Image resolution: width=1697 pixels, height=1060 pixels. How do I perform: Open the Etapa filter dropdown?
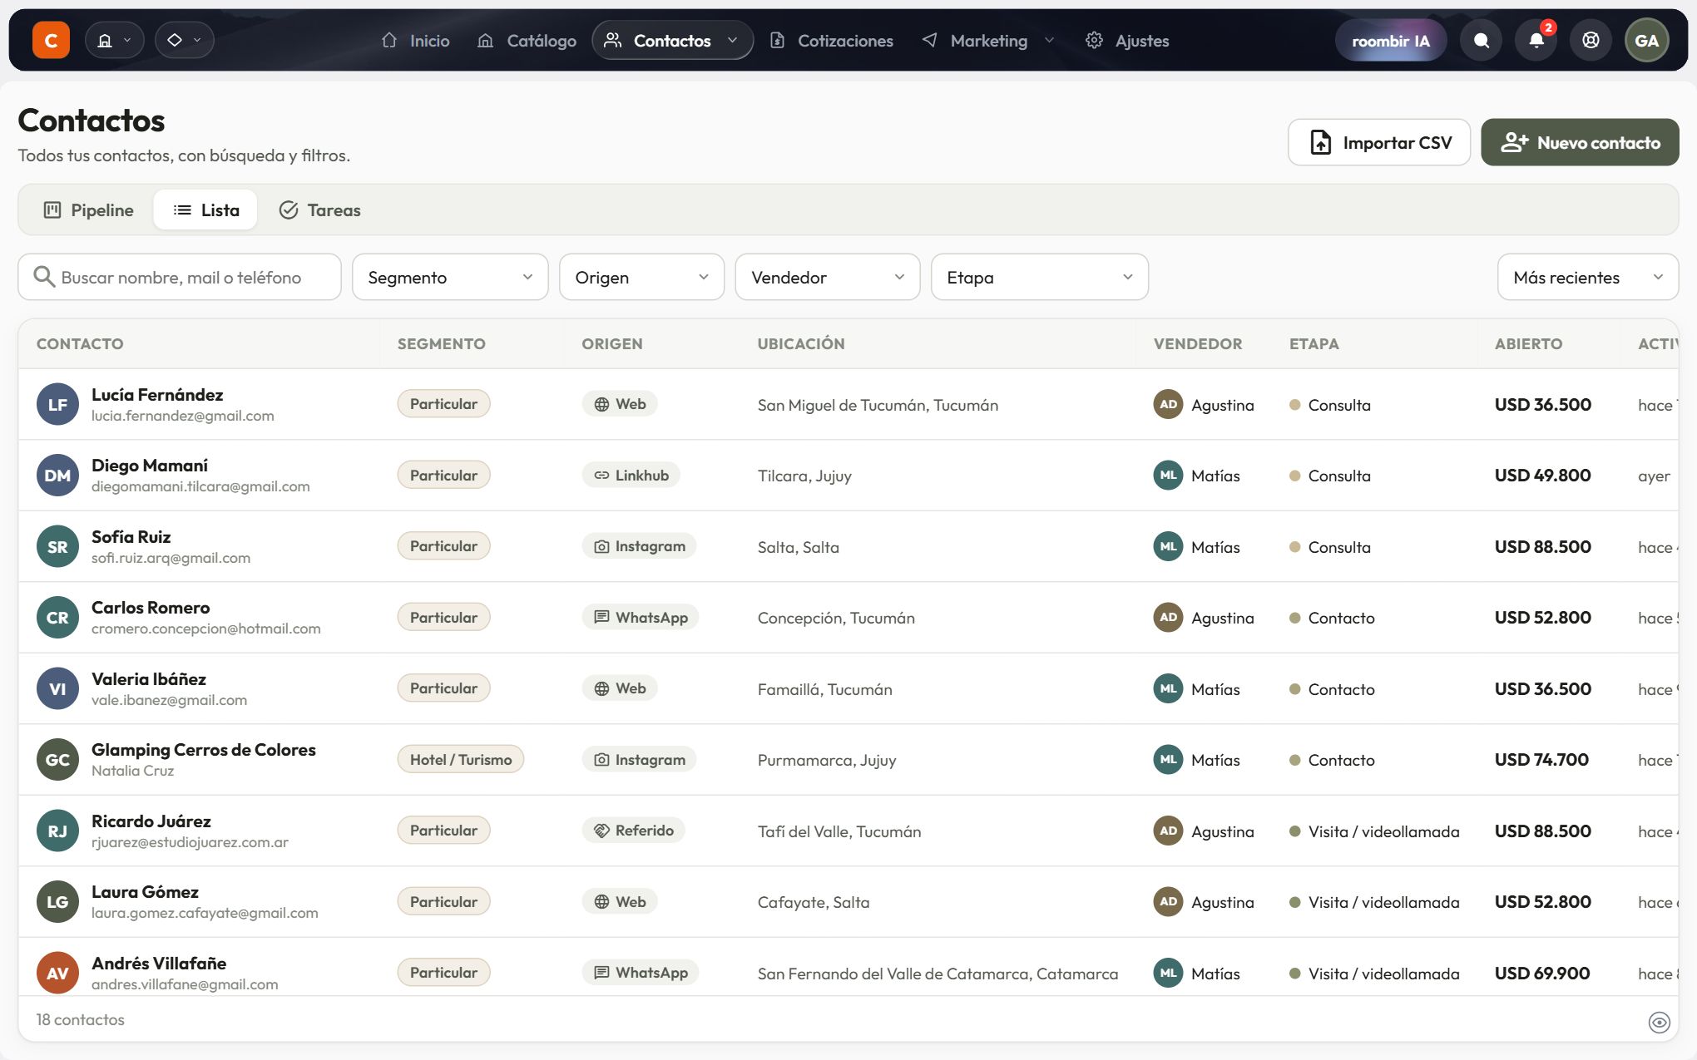pos(1040,277)
